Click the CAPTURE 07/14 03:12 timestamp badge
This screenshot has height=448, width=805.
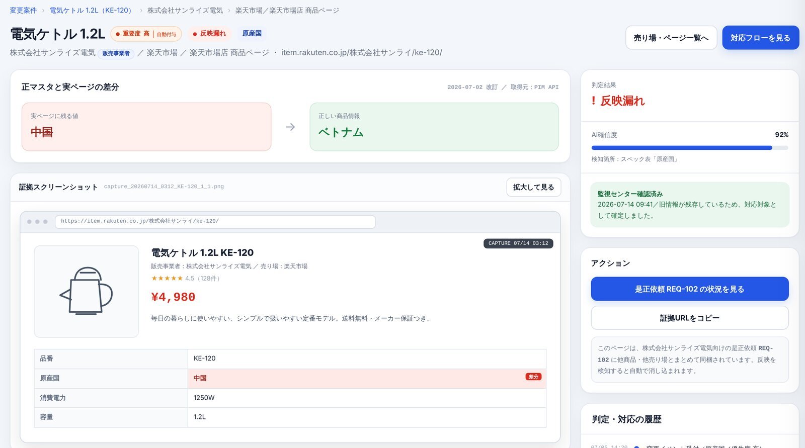coord(518,243)
